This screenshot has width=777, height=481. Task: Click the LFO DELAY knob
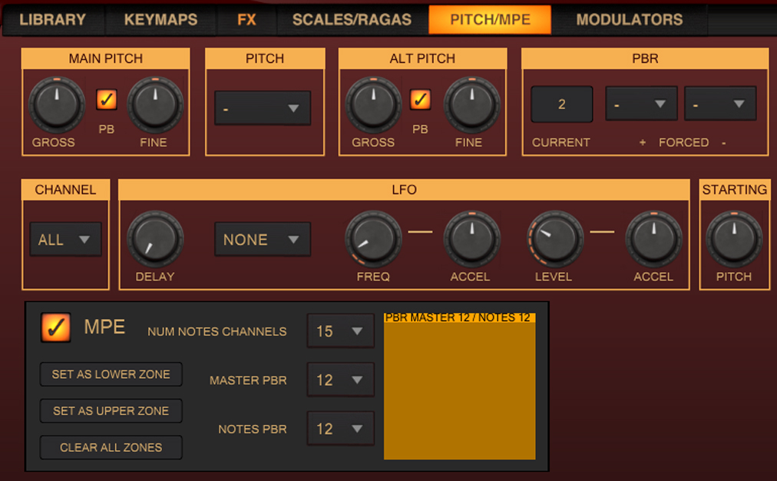[x=156, y=239]
